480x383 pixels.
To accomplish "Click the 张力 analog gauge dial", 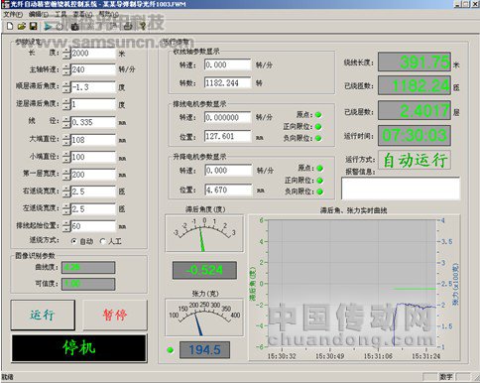I will tap(204, 318).
